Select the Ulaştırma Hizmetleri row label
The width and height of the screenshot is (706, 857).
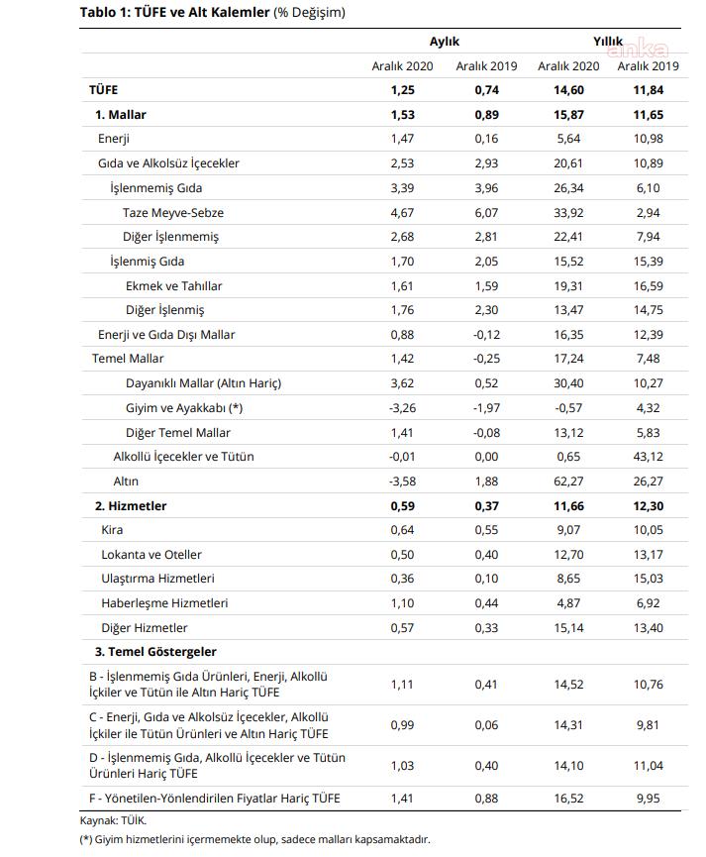157,579
